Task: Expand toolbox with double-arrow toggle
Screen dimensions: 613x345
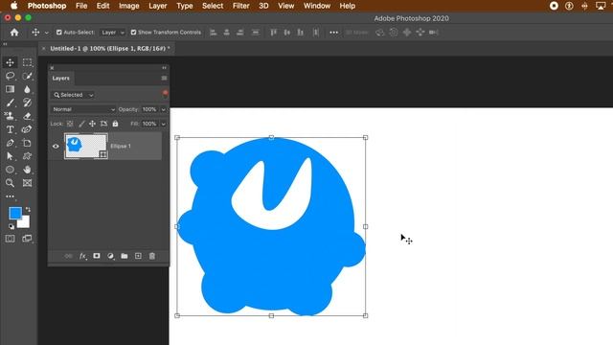Action: (5, 44)
